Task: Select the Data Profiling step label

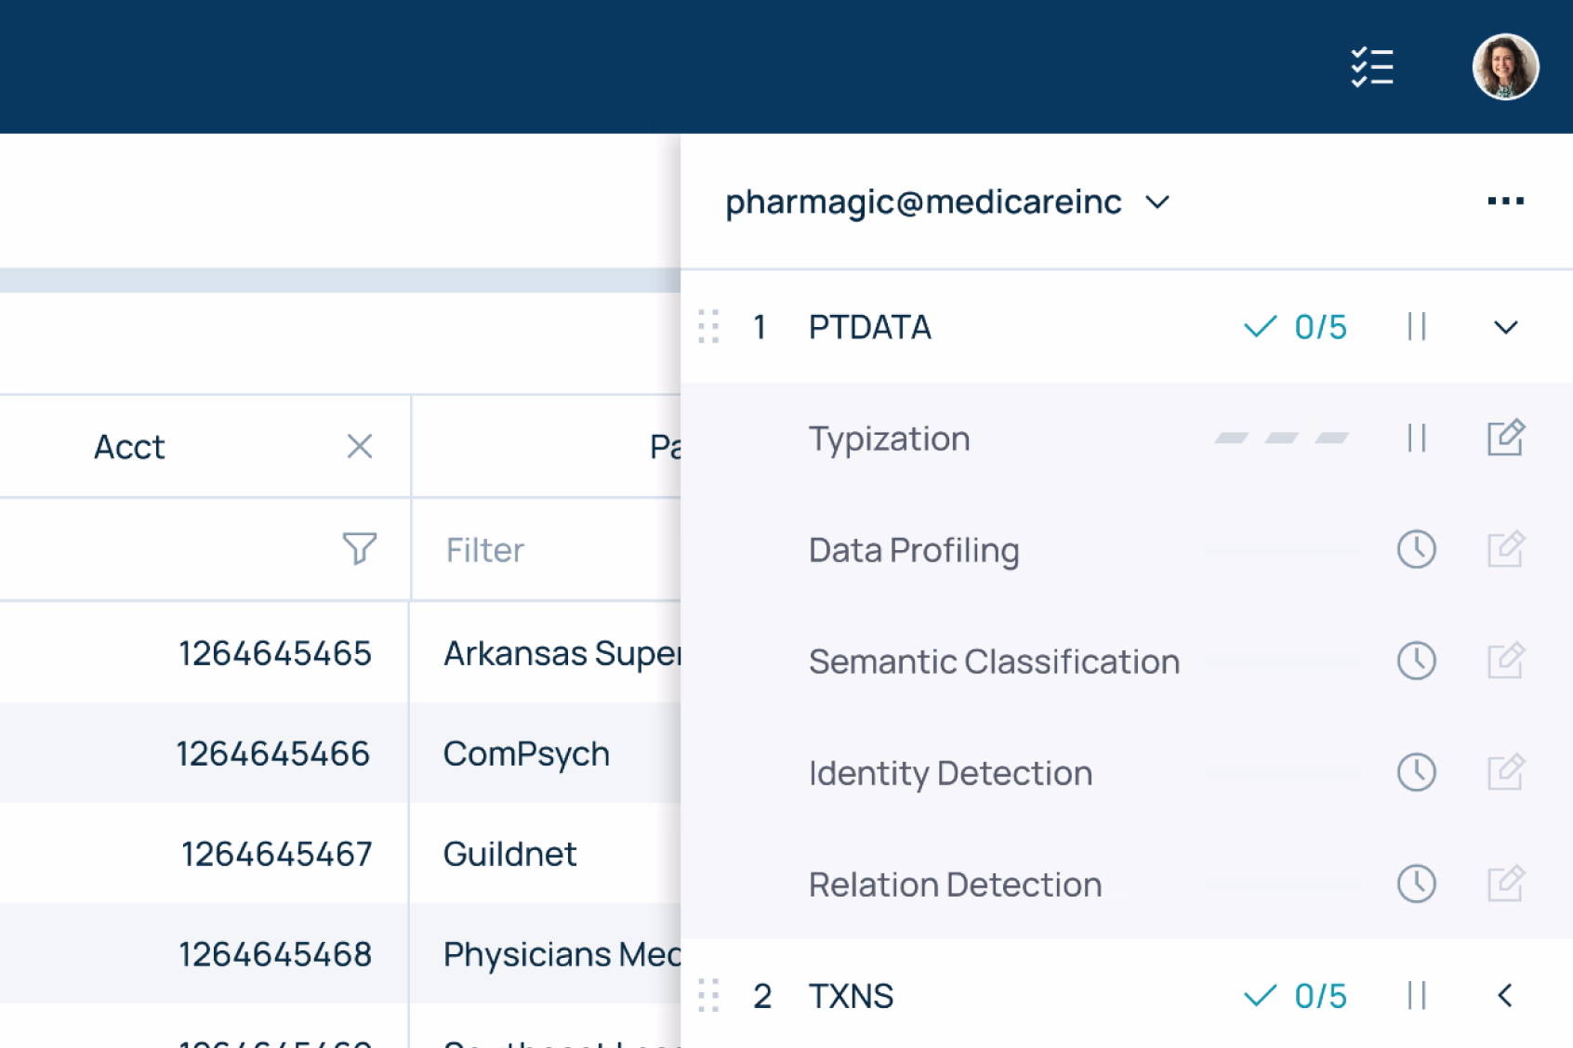Action: point(914,550)
